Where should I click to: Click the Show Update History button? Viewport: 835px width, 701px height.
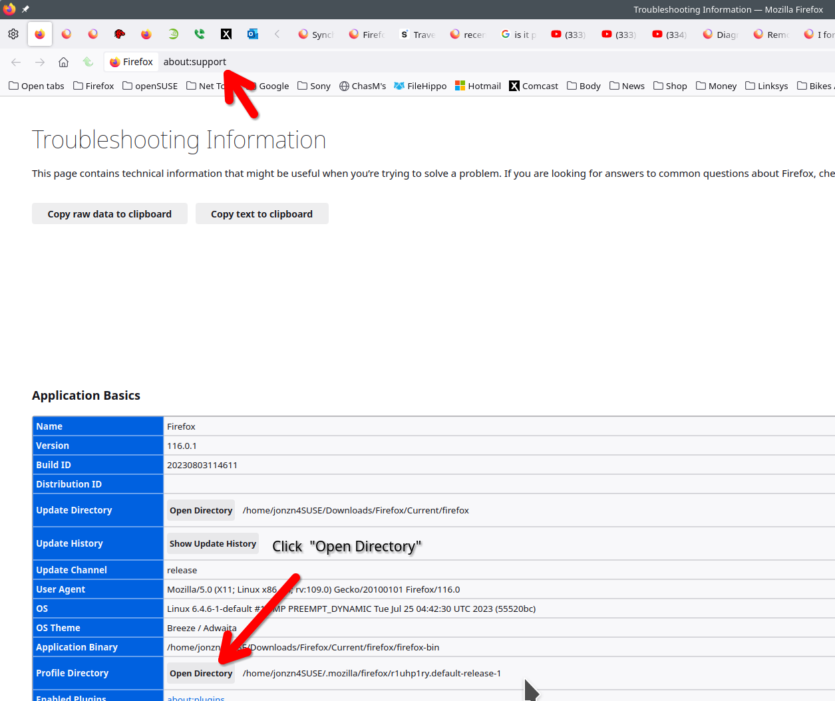click(212, 543)
